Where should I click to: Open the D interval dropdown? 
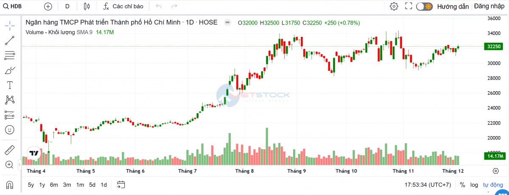click(x=67, y=6)
